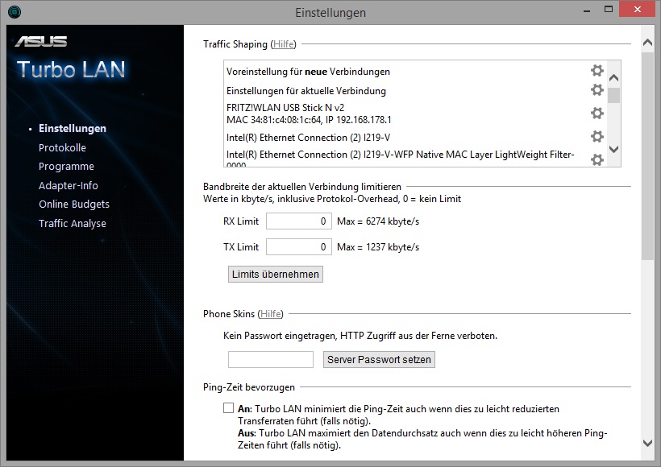Viewport: 661px width, 467px height.
Task: Open the Protokolle section
Action: (x=62, y=148)
